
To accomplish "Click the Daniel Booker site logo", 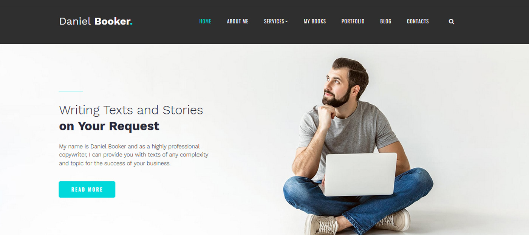I will 96,21.
